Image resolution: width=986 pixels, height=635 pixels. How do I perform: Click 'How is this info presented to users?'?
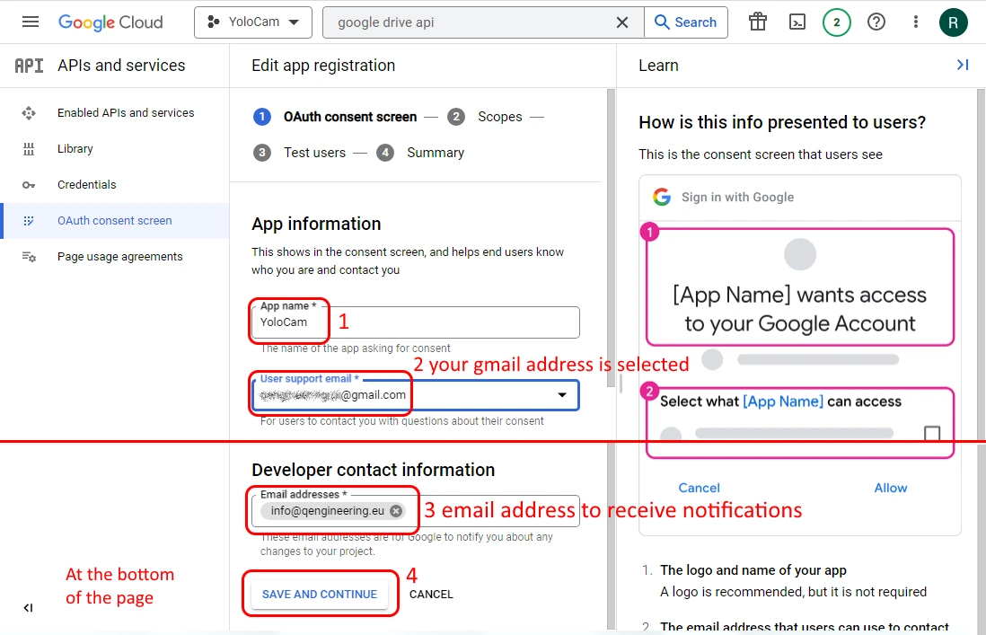pyautogui.click(x=782, y=122)
